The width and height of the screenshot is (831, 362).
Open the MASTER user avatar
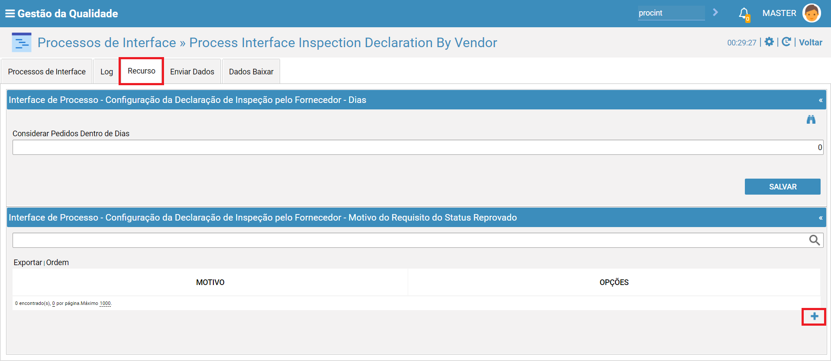tap(812, 13)
